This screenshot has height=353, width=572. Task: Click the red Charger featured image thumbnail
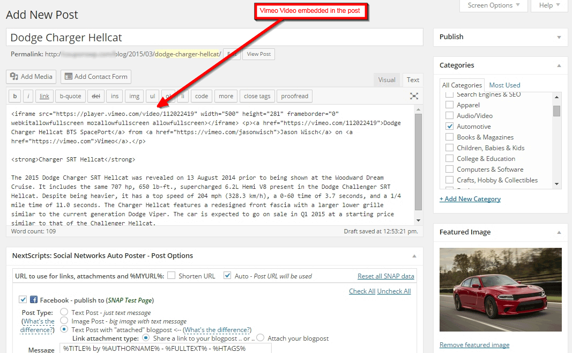(x=501, y=290)
